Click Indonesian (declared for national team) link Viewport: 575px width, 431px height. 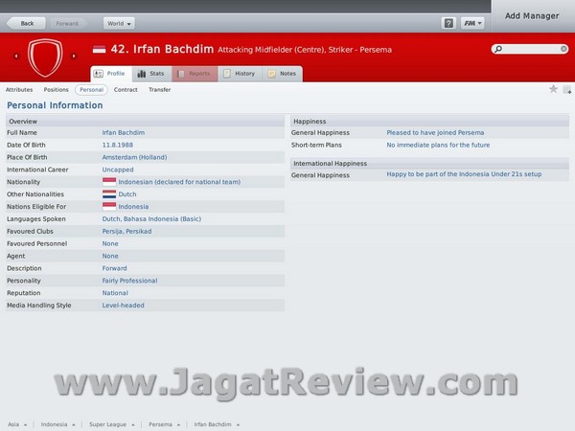pyautogui.click(x=179, y=182)
